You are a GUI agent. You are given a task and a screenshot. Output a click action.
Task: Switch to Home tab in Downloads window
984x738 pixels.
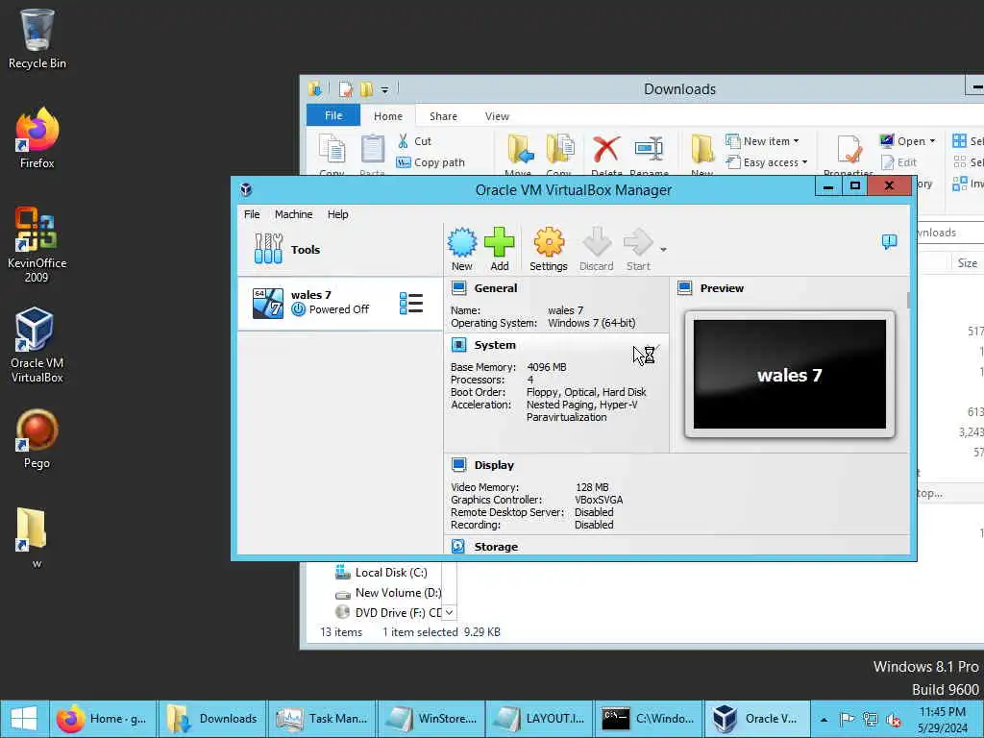coord(388,116)
